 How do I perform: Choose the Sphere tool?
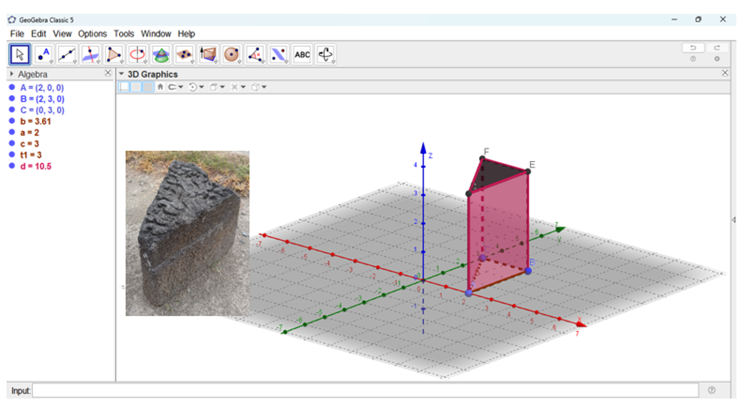[231, 55]
